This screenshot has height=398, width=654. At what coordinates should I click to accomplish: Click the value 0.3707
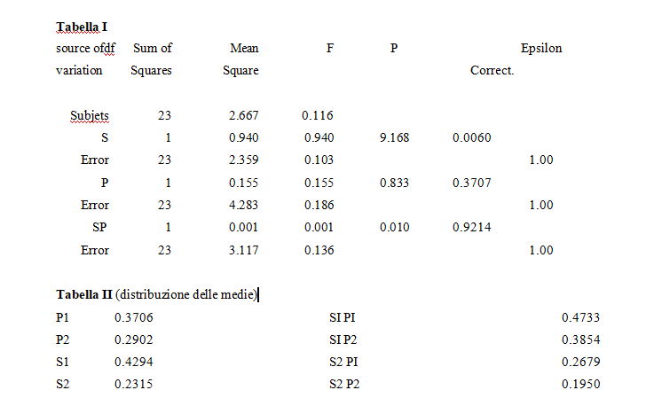(471, 183)
